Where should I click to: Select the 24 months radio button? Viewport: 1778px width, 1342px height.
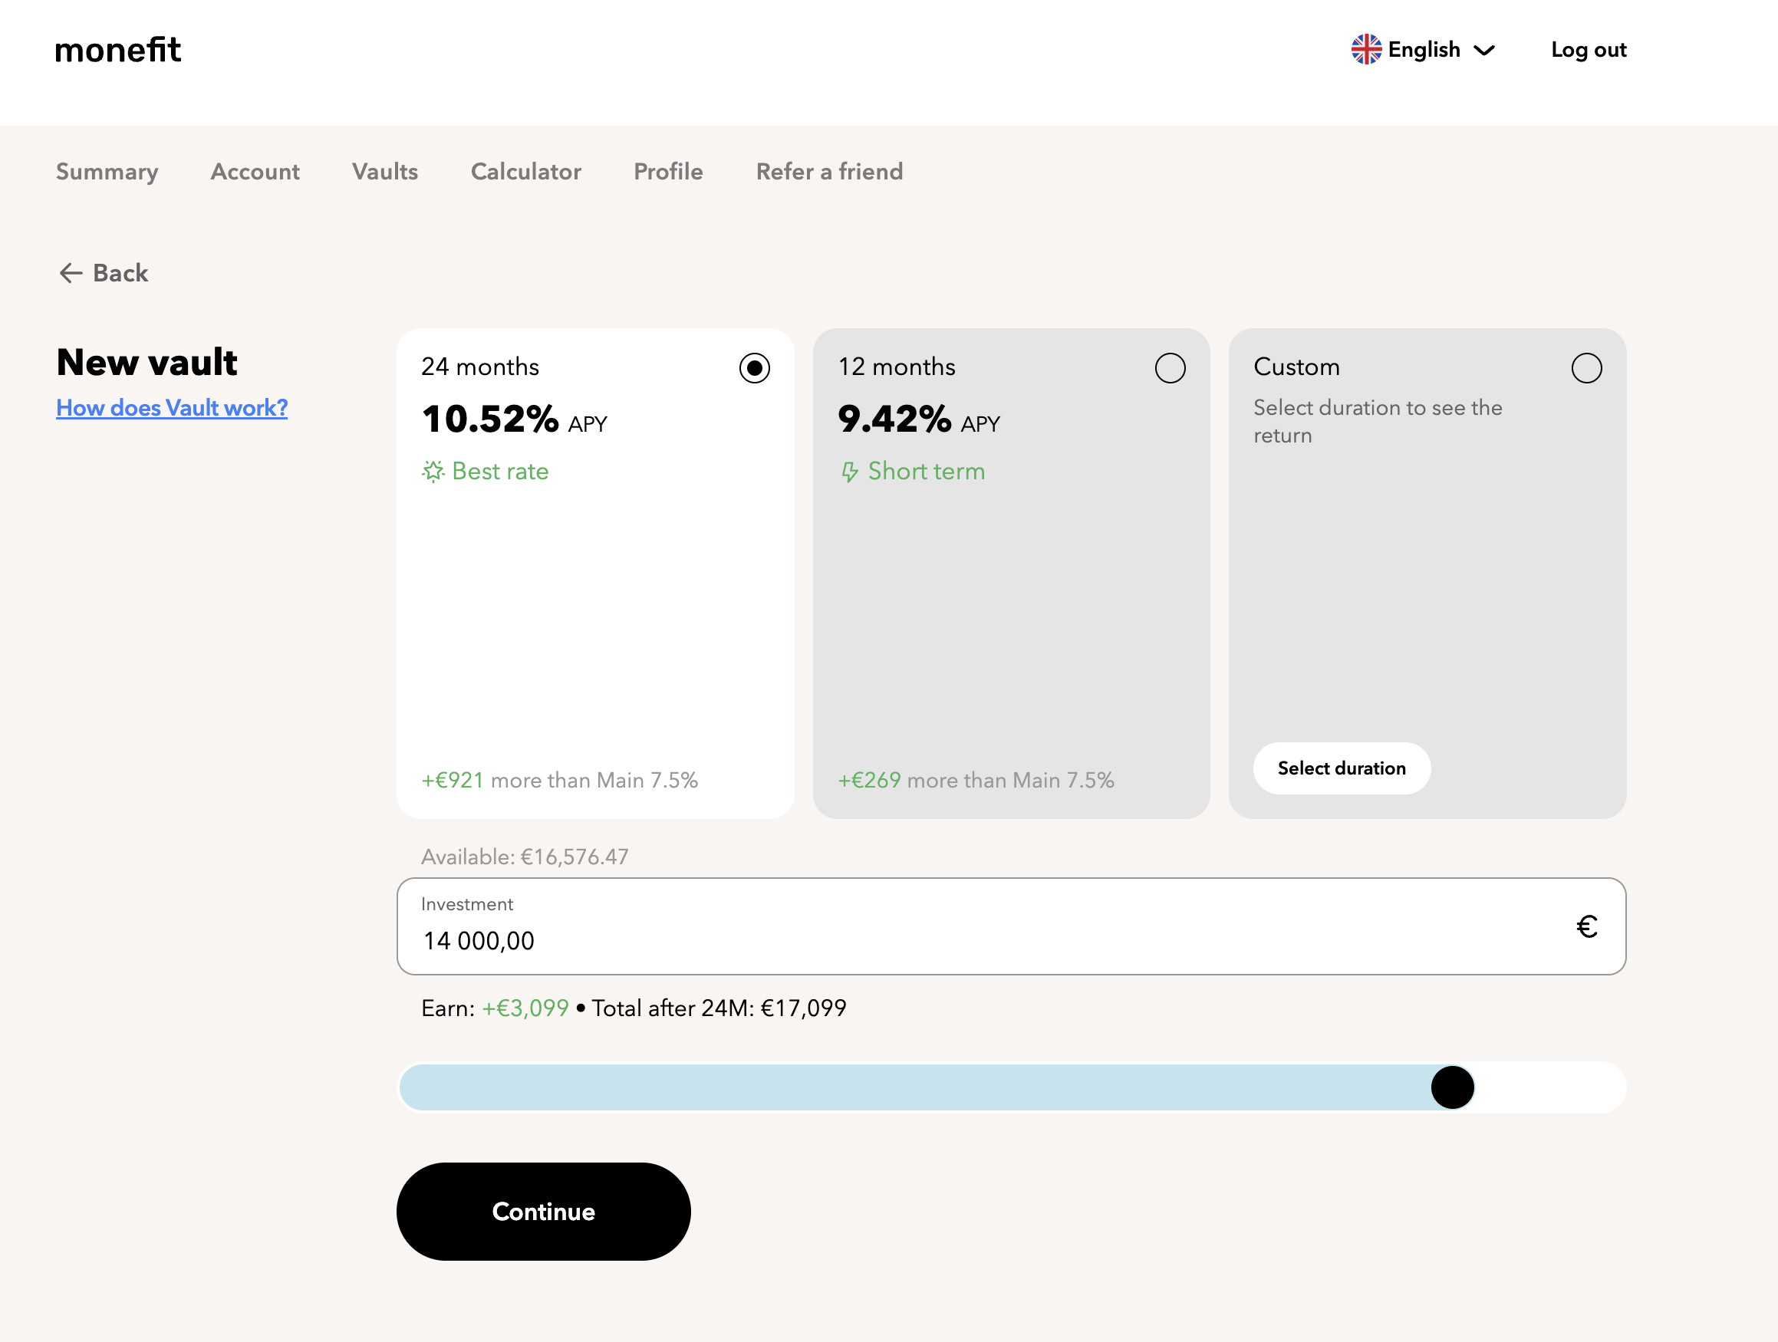[x=754, y=368]
